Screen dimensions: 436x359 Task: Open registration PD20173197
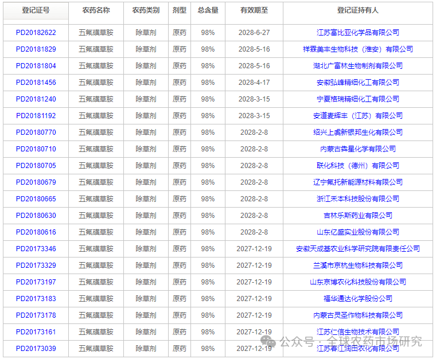(36, 282)
